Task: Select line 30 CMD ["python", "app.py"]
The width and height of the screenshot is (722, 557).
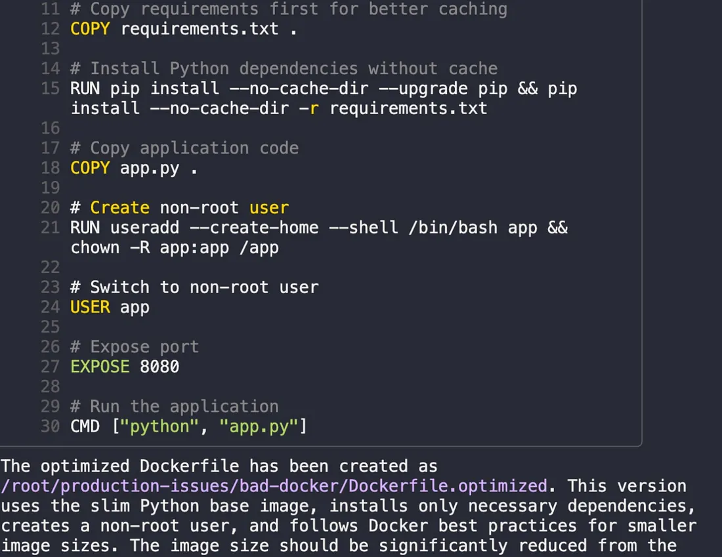Action: (x=188, y=426)
